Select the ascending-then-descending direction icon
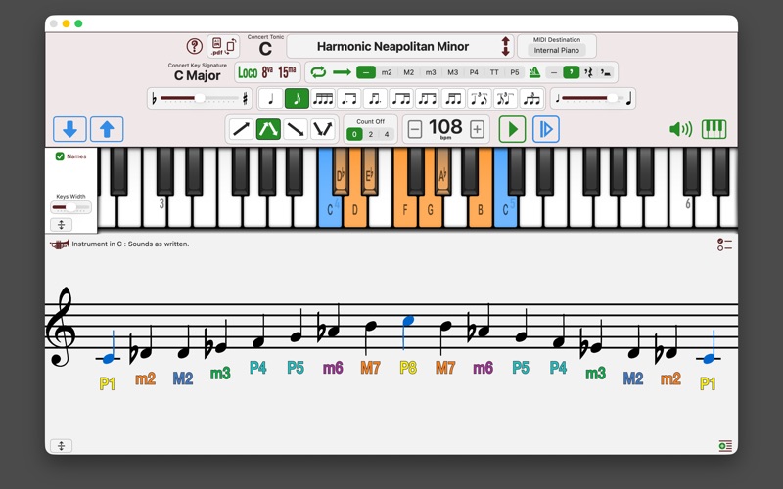 point(268,129)
